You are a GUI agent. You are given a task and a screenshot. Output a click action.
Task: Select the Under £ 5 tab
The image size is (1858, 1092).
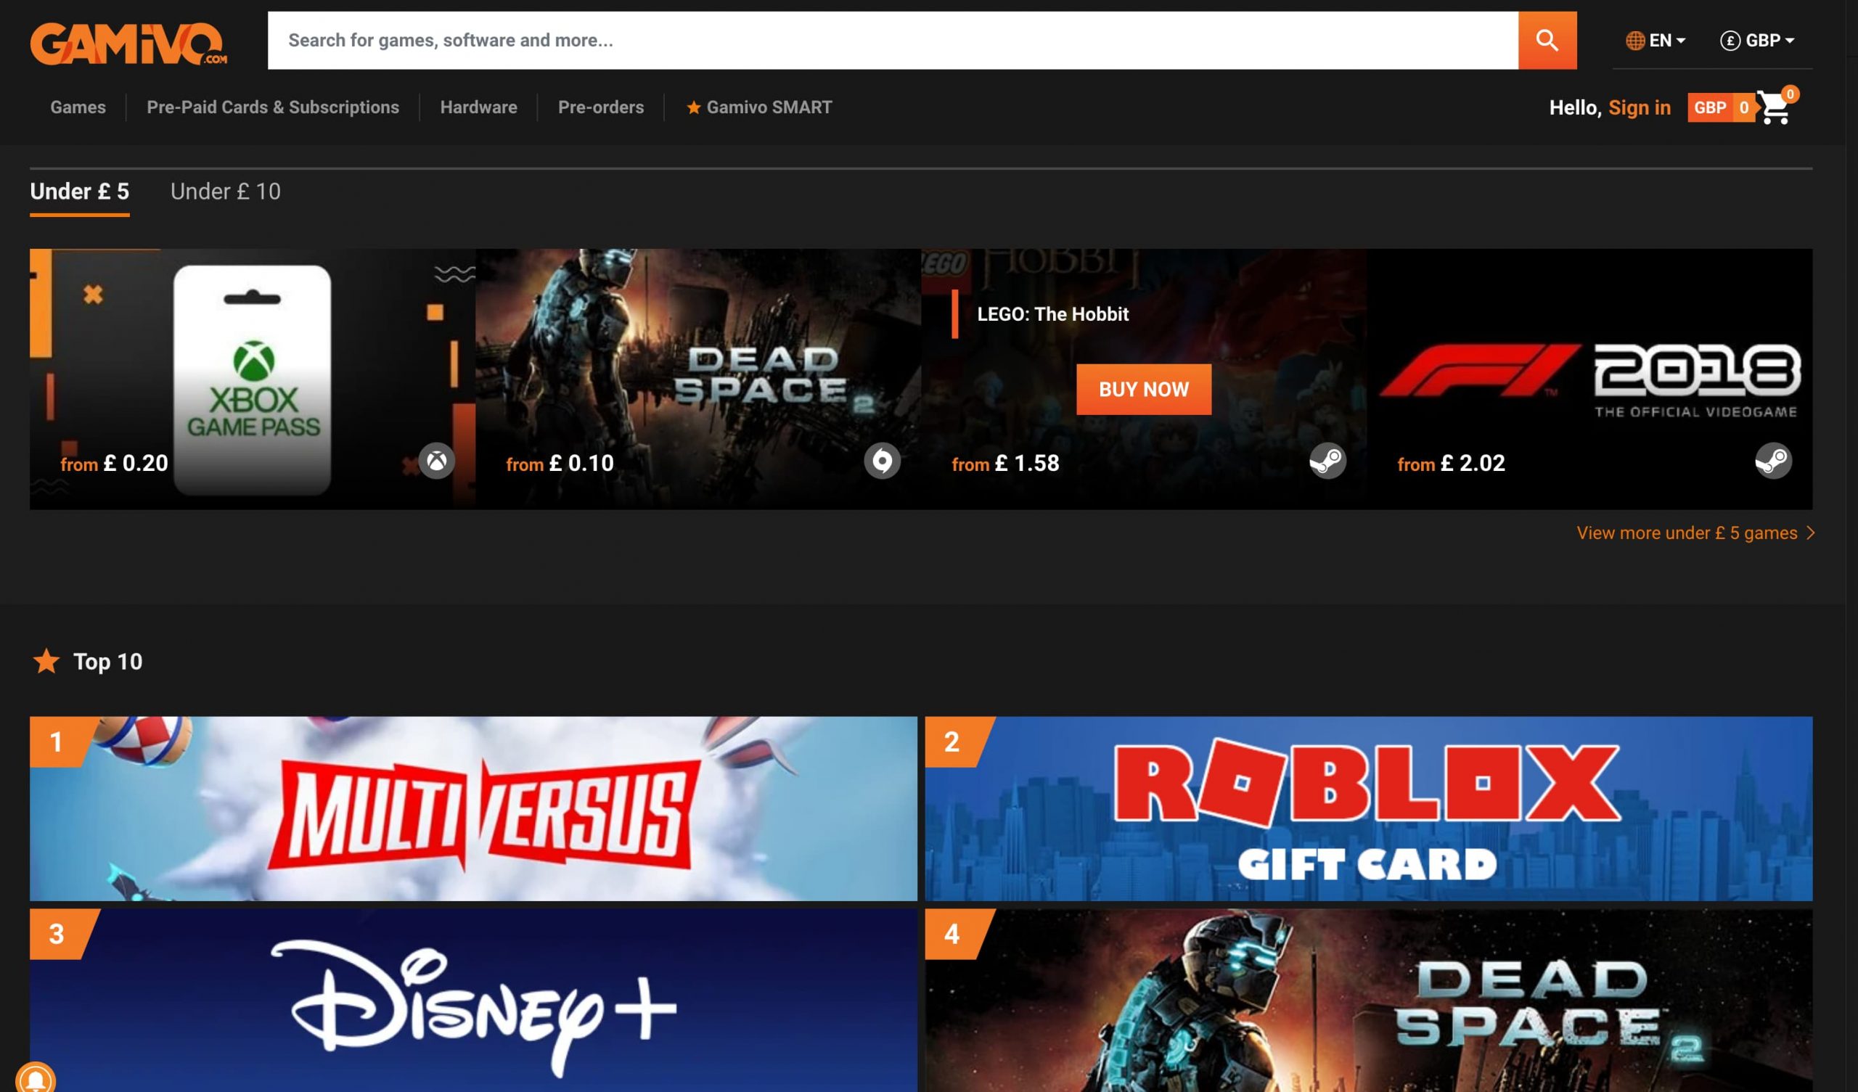point(80,192)
